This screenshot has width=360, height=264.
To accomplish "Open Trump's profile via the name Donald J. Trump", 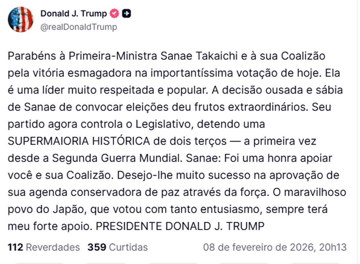I will [x=74, y=14].
